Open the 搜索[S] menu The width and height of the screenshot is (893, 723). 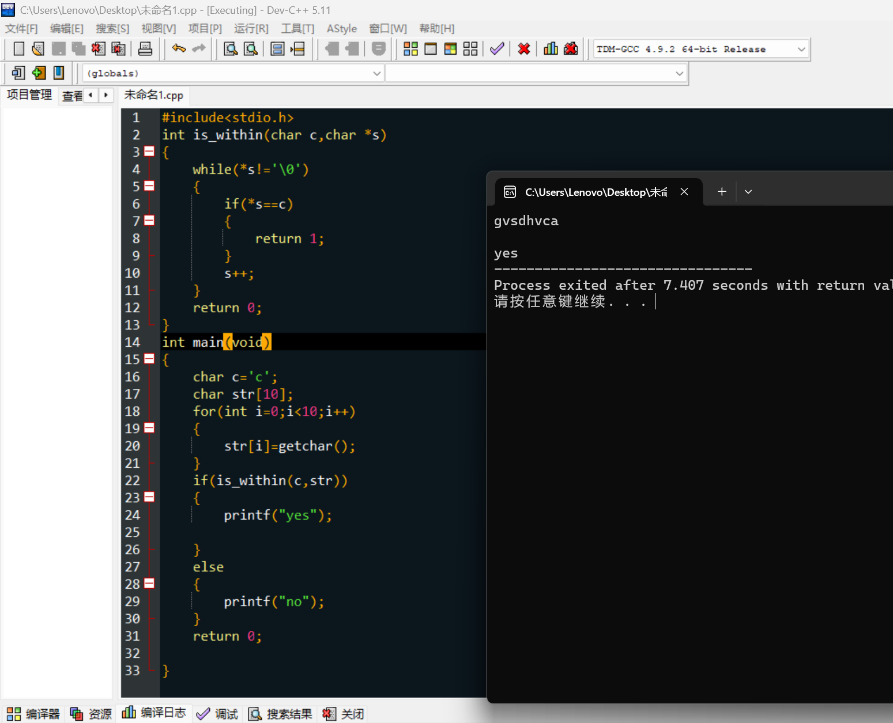112,29
